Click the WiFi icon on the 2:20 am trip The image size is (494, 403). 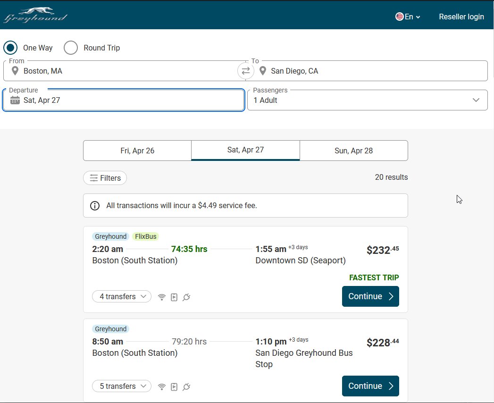(162, 297)
